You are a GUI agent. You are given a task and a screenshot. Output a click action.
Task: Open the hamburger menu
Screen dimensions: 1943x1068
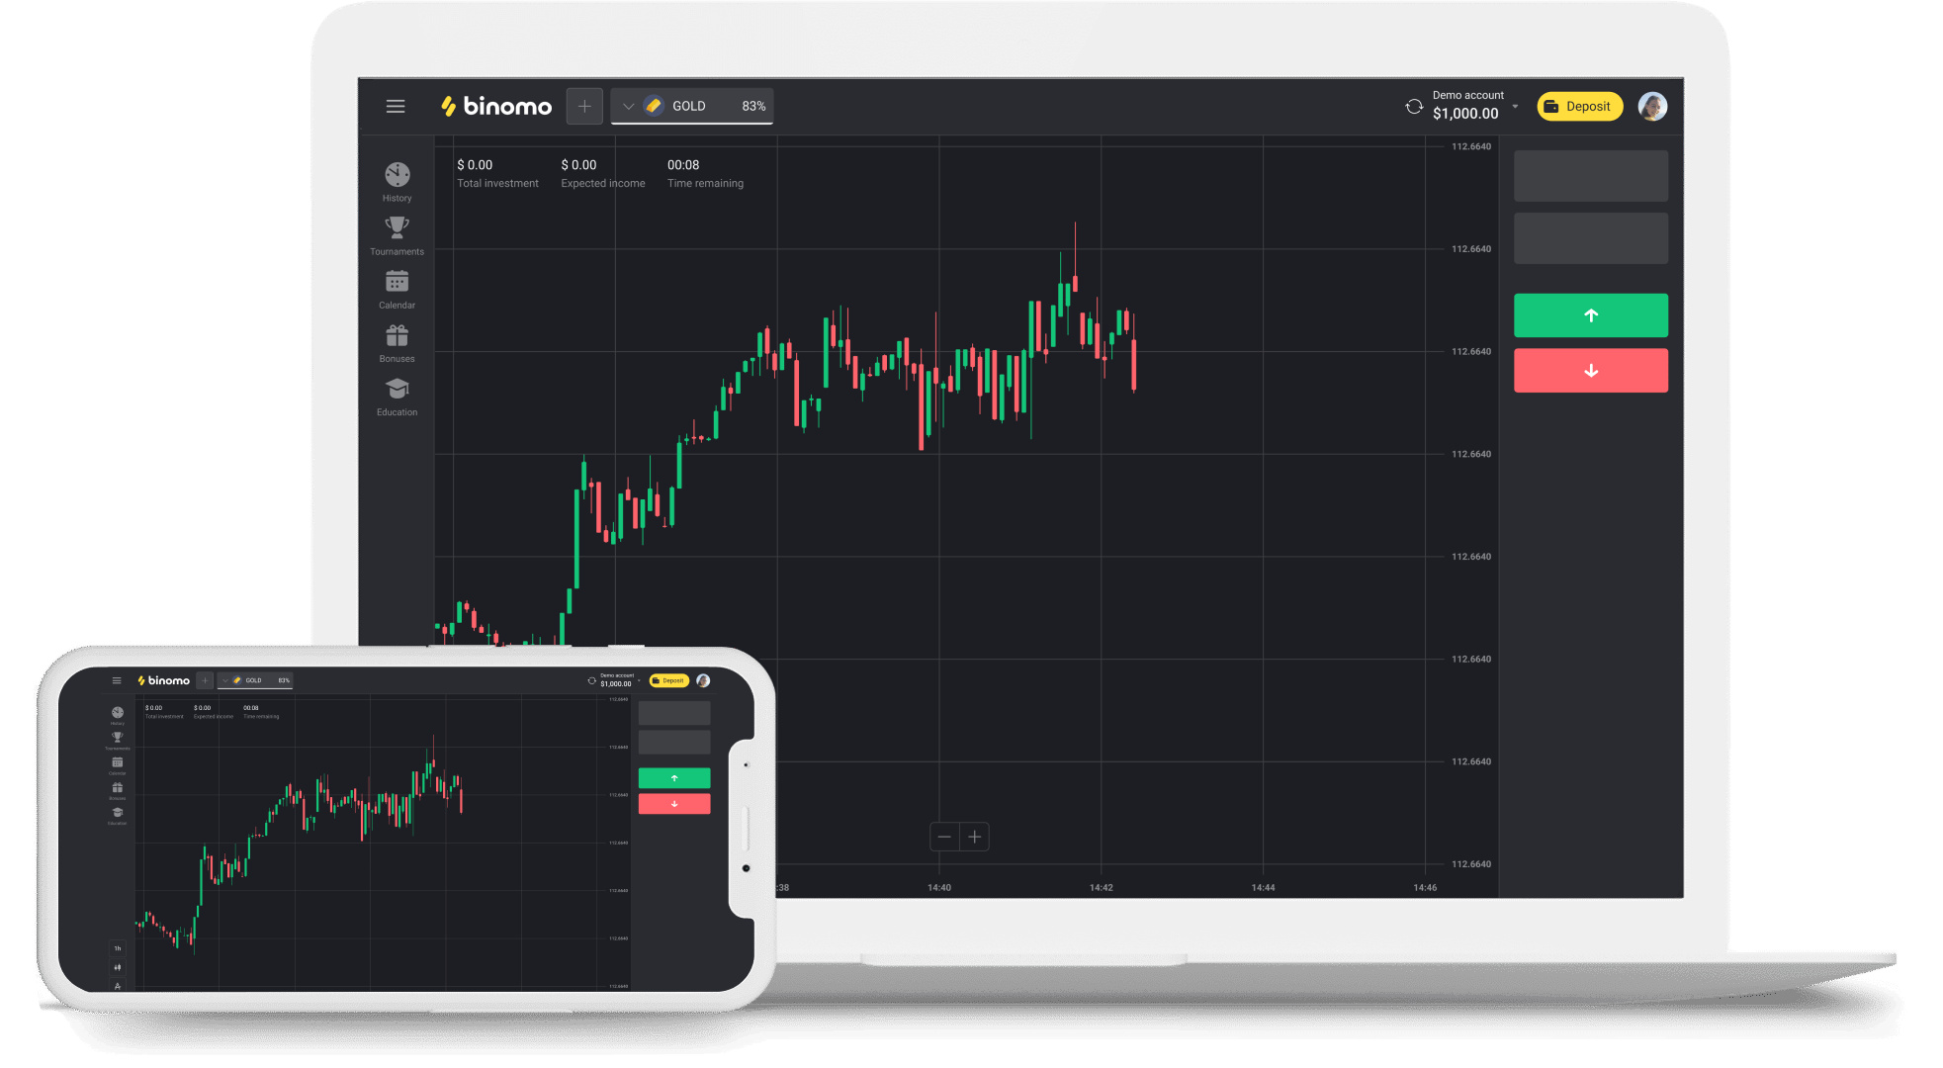pos(396,106)
